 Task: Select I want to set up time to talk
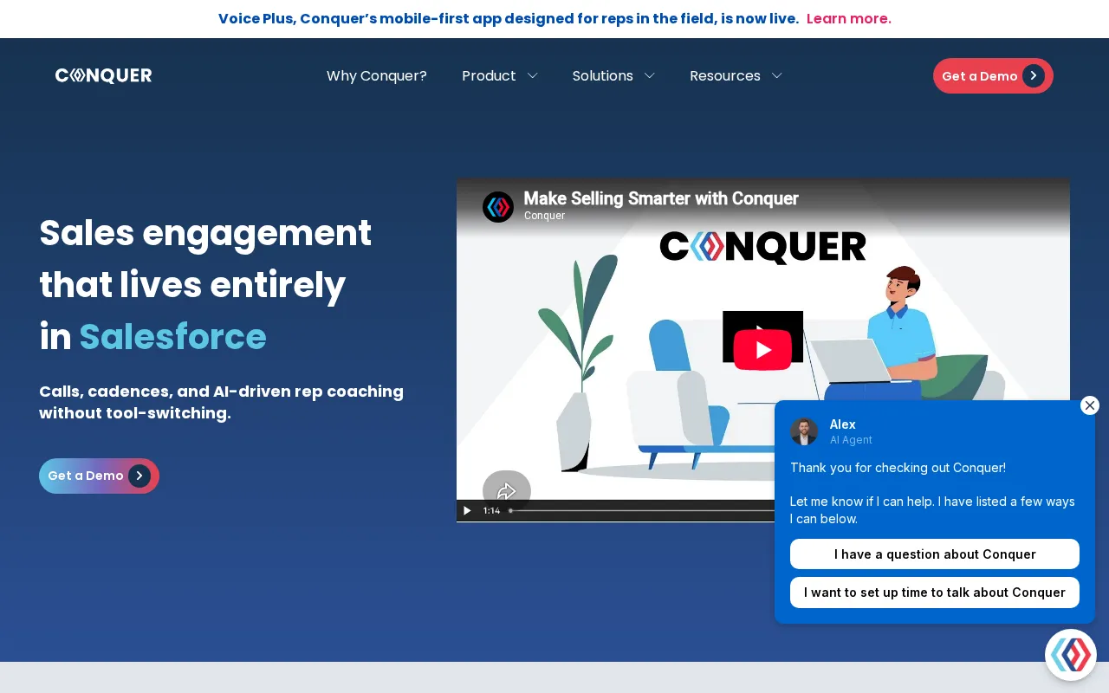coord(935,593)
